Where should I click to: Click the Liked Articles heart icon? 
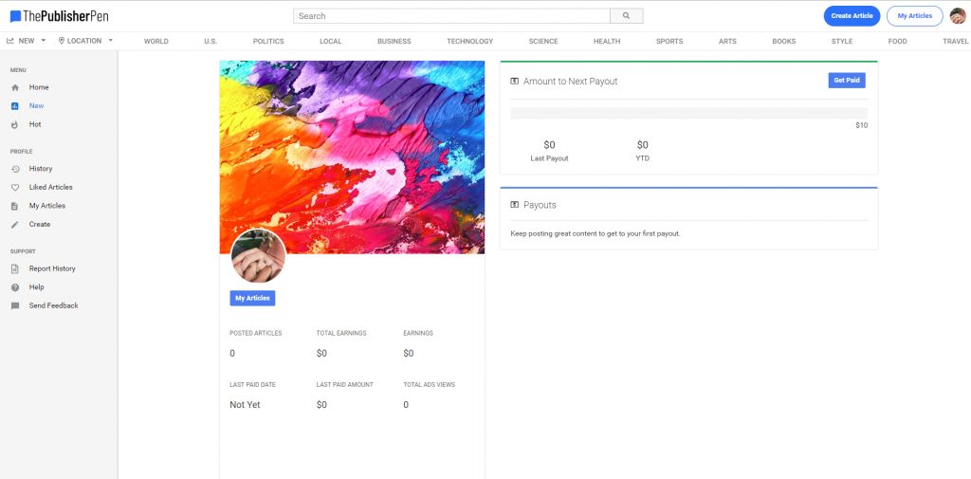tap(15, 188)
